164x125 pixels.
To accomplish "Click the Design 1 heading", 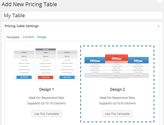I will (x=46, y=89).
